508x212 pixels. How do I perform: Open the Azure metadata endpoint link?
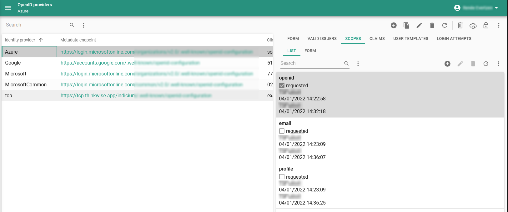[157, 52]
